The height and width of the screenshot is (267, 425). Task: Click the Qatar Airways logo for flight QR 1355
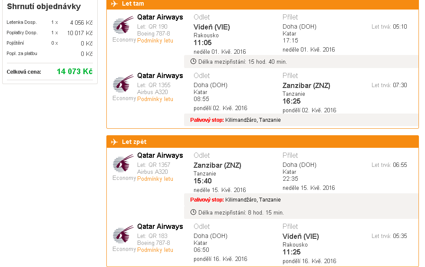123,83
